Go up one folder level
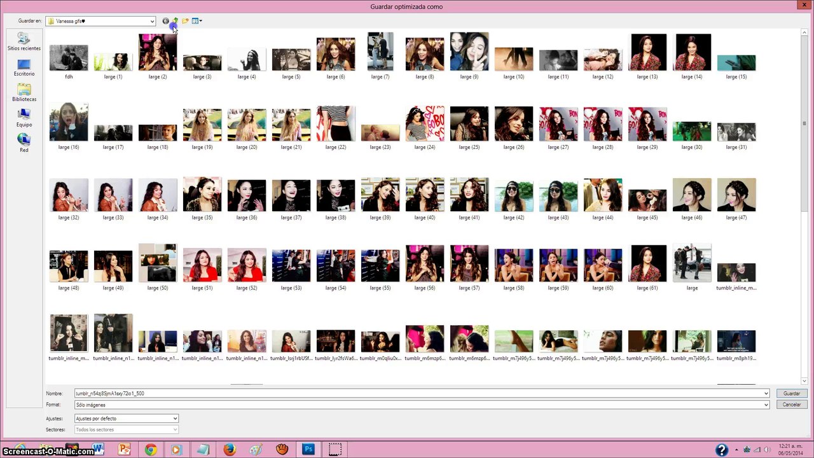The height and width of the screenshot is (458, 814). click(175, 21)
